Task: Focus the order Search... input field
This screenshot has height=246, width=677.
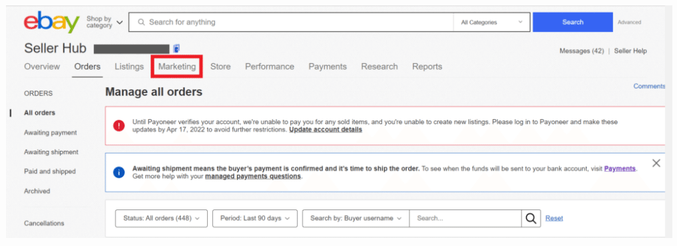Action: [465, 218]
